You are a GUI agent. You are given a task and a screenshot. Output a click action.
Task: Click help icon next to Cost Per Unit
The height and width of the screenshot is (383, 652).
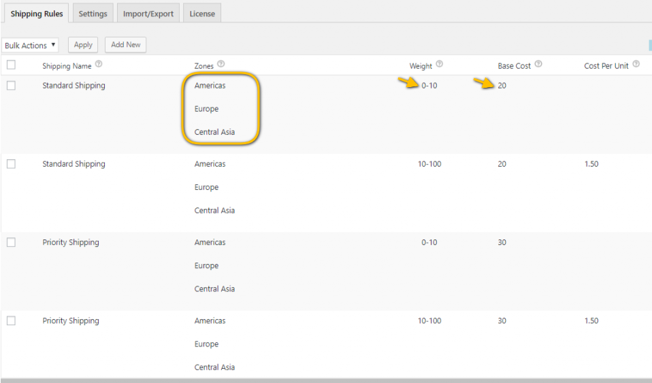point(636,64)
